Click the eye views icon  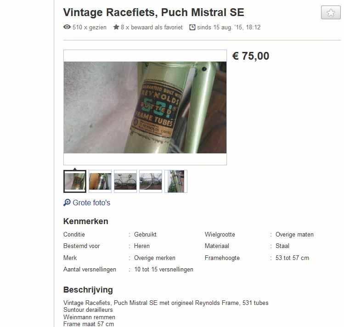[x=67, y=27]
